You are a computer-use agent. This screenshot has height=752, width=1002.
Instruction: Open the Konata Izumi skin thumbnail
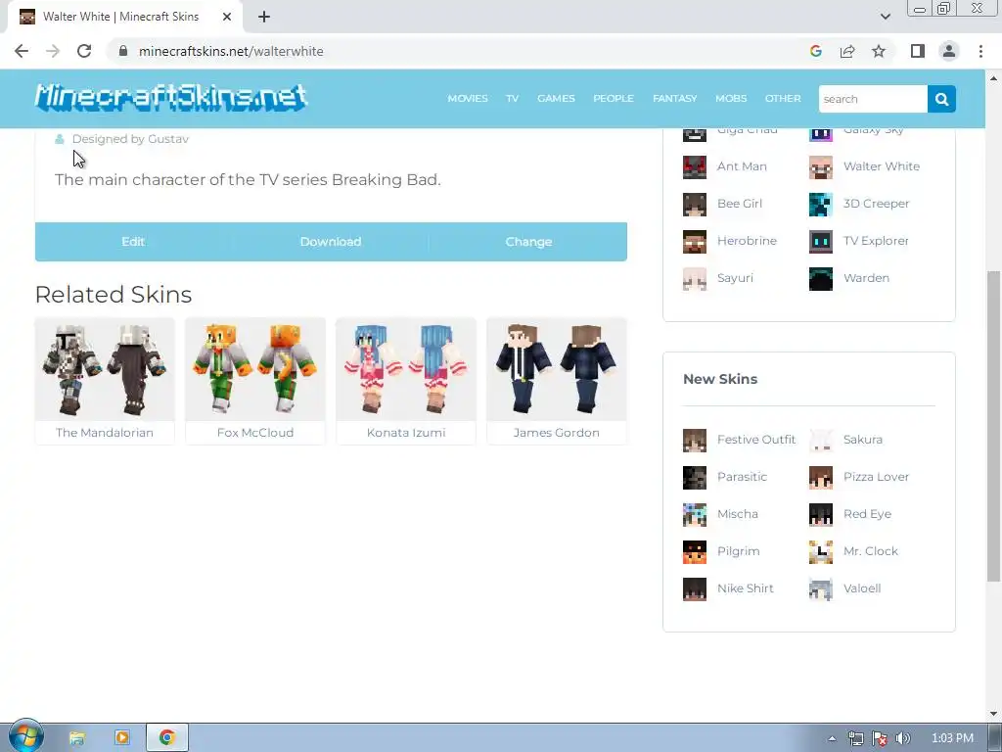(406, 369)
